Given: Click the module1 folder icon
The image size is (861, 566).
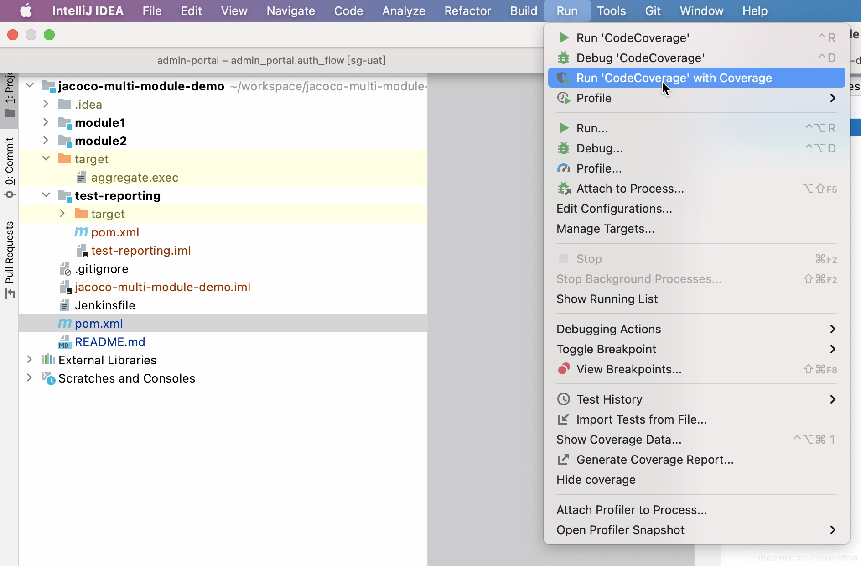Looking at the screenshot, I should point(65,123).
